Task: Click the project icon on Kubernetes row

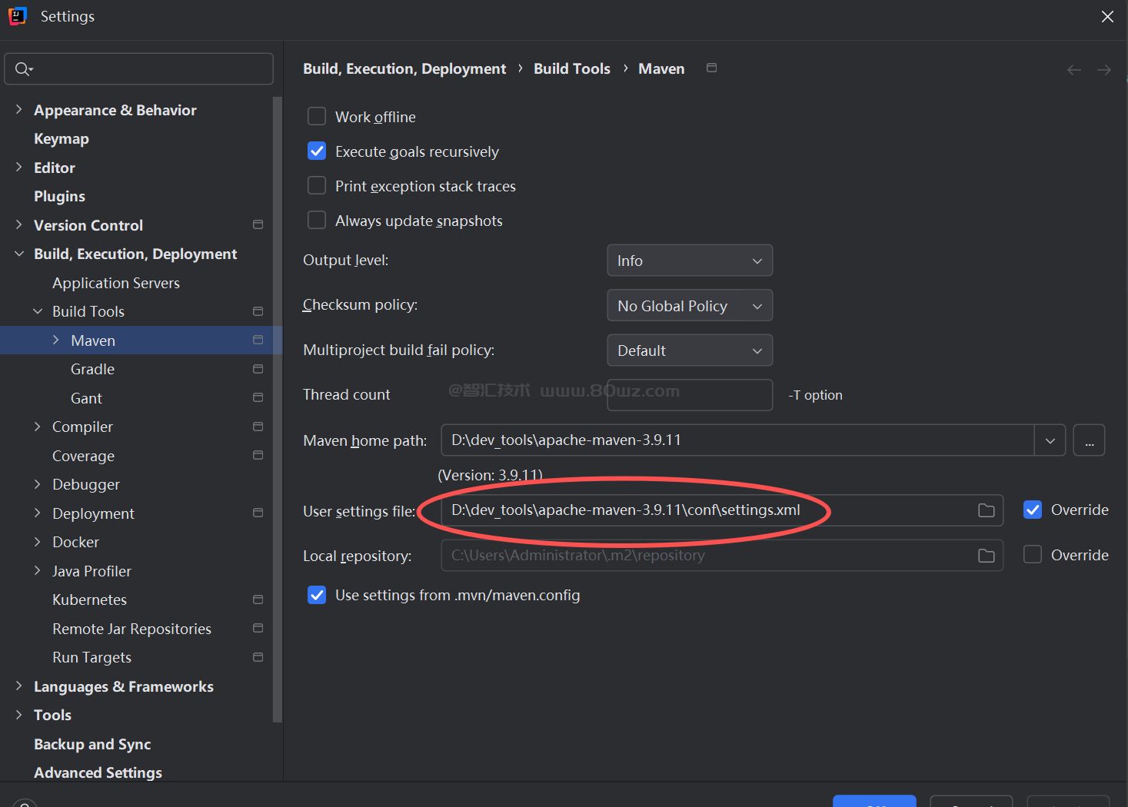Action: point(258,599)
